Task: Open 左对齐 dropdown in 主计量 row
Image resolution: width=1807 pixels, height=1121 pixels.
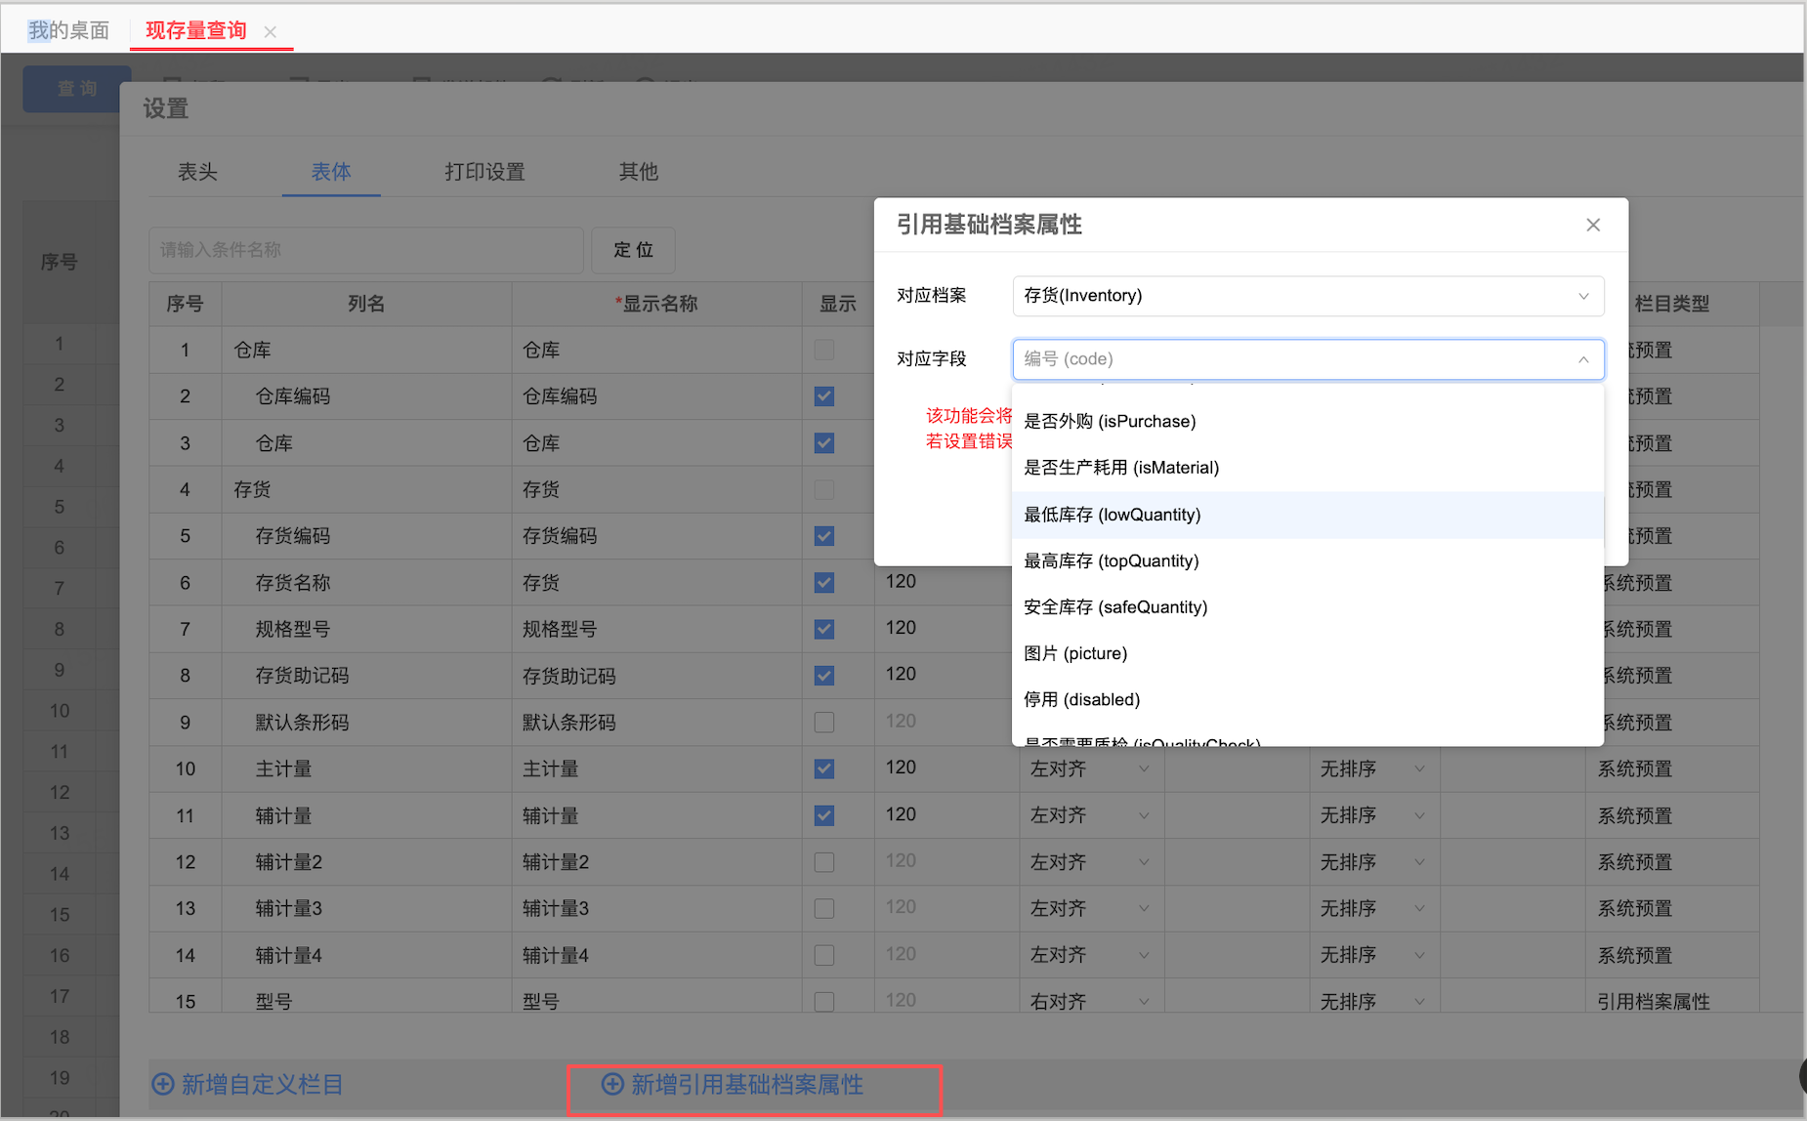Action: point(1090,769)
